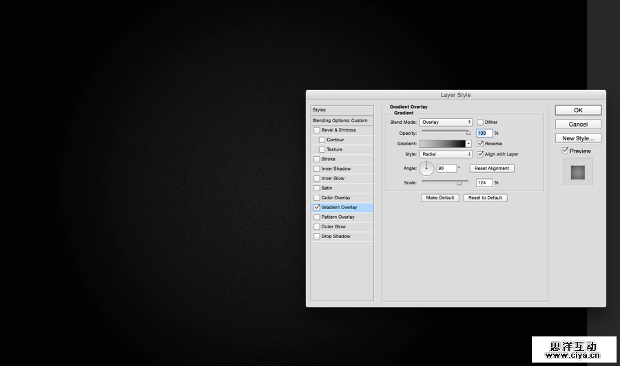Expand the gradient picker arrow

coord(468,144)
